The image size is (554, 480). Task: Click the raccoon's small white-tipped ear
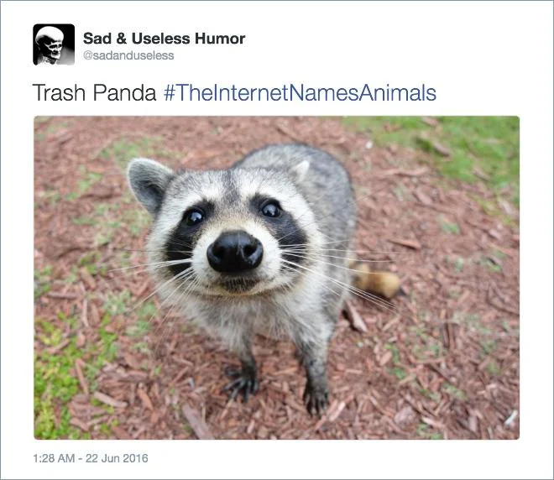click(x=301, y=169)
